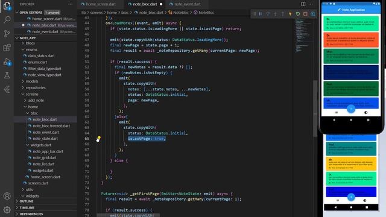Open note_grid.dart file

pyautogui.click(x=45, y=158)
